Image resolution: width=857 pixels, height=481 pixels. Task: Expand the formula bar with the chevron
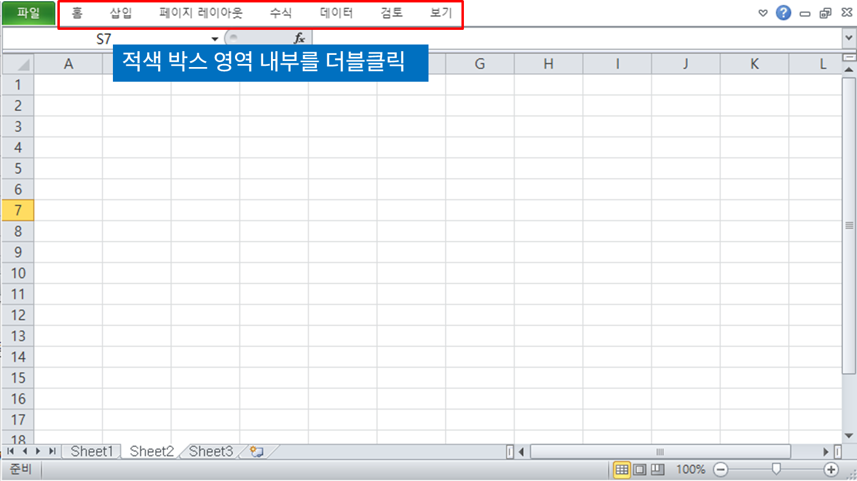pyautogui.click(x=849, y=38)
